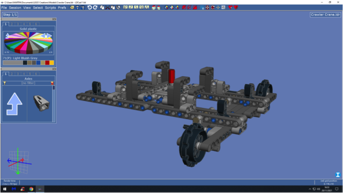The height and width of the screenshot is (193, 343).
Task: Clear the parts filter with the red X funnel
Action: (x=52, y=83)
